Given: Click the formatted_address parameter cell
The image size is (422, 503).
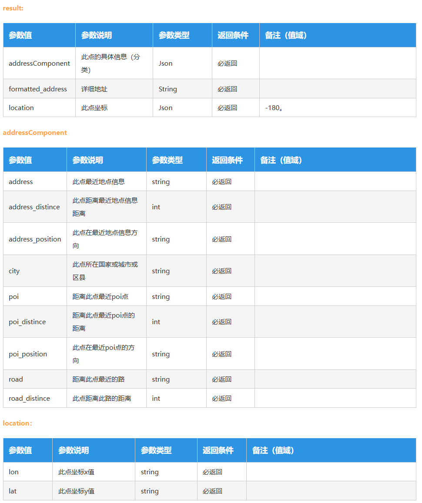Looking at the screenshot, I should tap(40, 89).
